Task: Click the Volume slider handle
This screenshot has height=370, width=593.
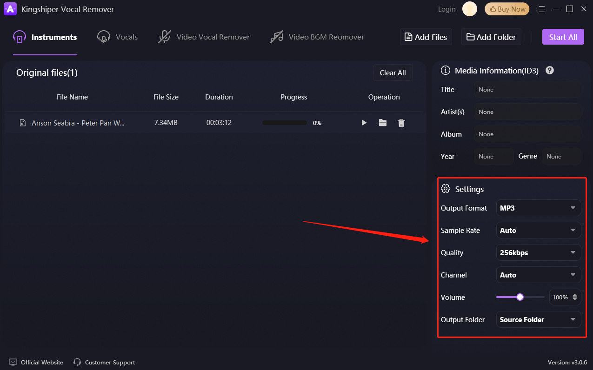Action: pos(520,297)
